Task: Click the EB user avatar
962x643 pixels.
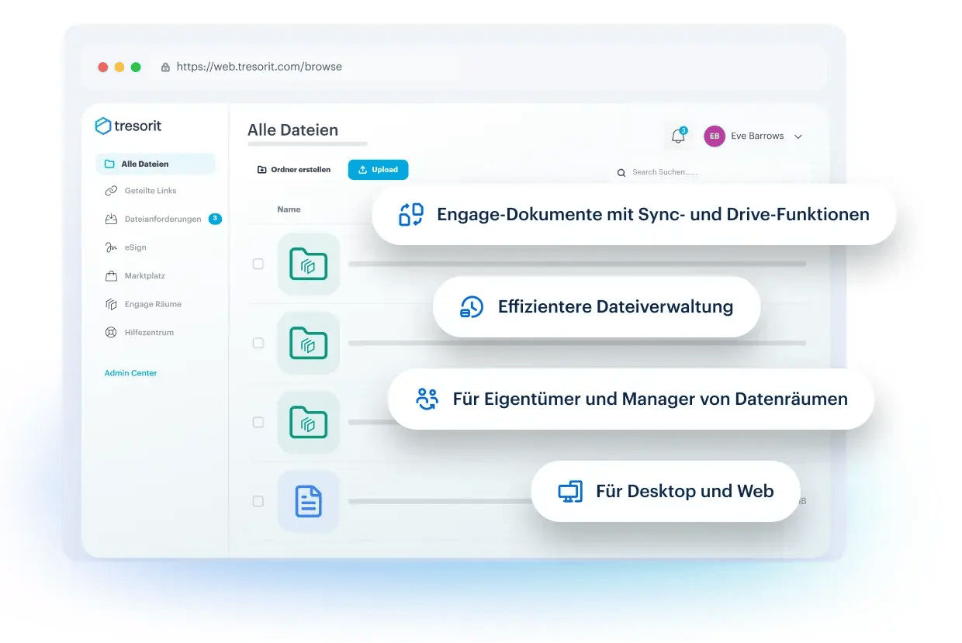Action: pyautogui.click(x=714, y=136)
